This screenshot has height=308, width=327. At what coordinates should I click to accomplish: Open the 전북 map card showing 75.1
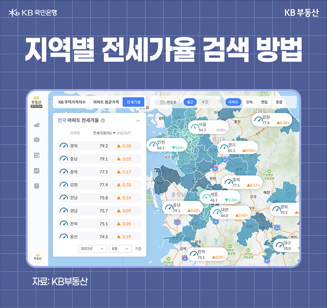click(x=207, y=254)
